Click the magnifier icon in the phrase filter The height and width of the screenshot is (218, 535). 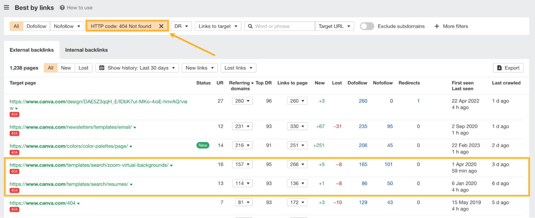pyautogui.click(x=250, y=26)
